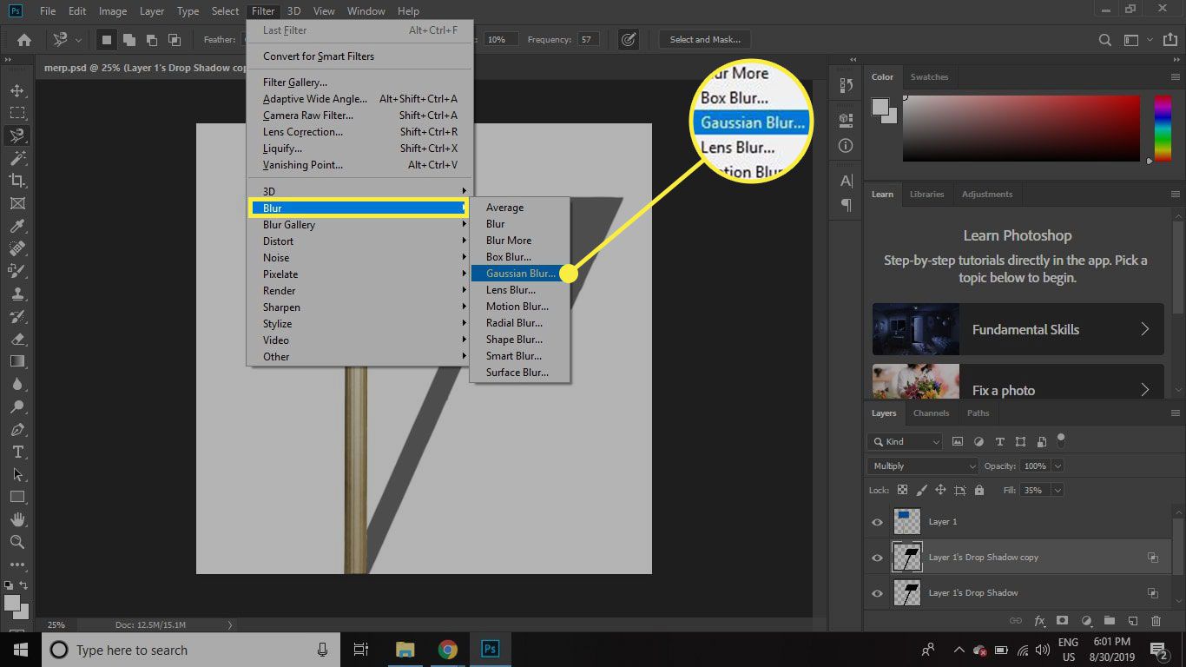Toggle lock position

pyautogui.click(x=940, y=490)
